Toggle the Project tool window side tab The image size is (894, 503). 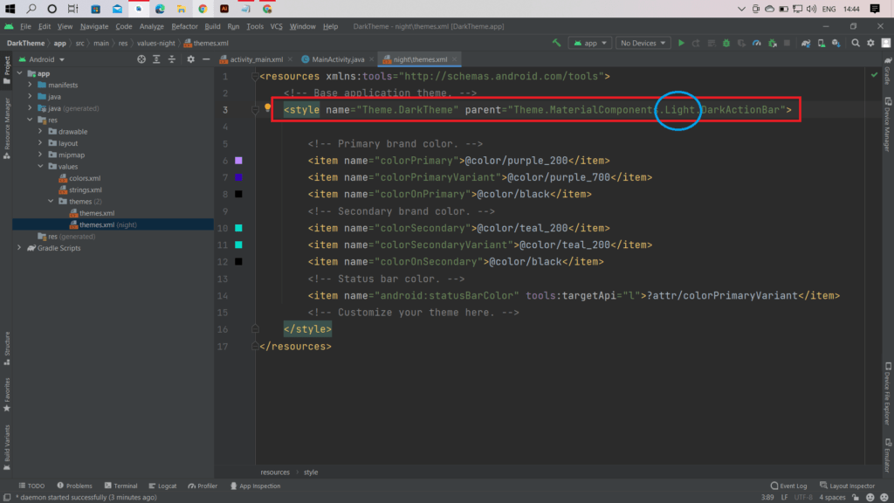[x=6, y=70]
